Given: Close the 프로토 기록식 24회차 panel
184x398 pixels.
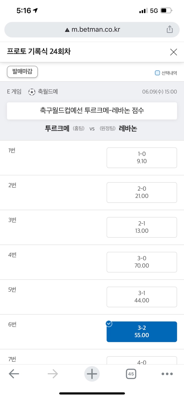Looking at the screenshot, I should coord(174,52).
